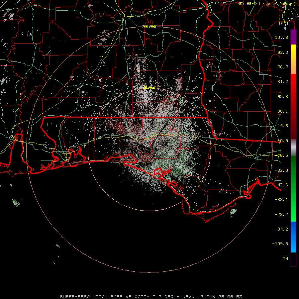Click the -32.0 velocity scale value
299x299 pixels.
pos(281,170)
